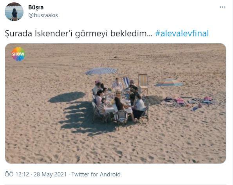Screen dimensions: 233x185
Task: Open the @busraakis handle link
Action: (43, 15)
